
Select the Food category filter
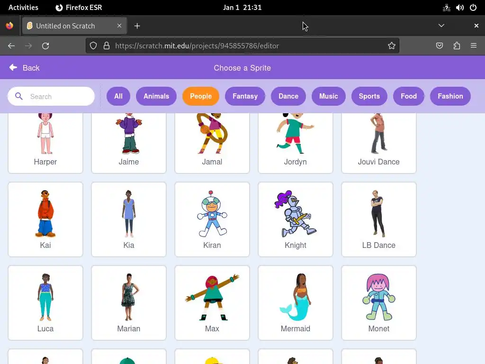click(x=409, y=96)
